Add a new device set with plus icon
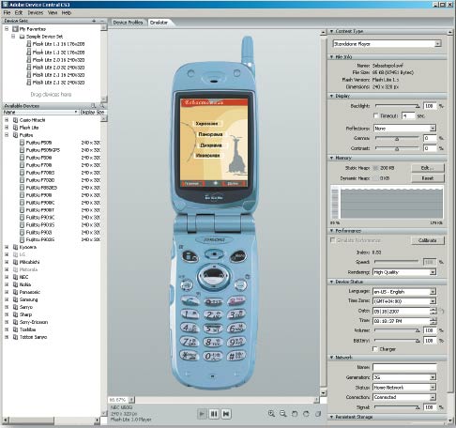The image size is (456, 428). [x=94, y=21]
